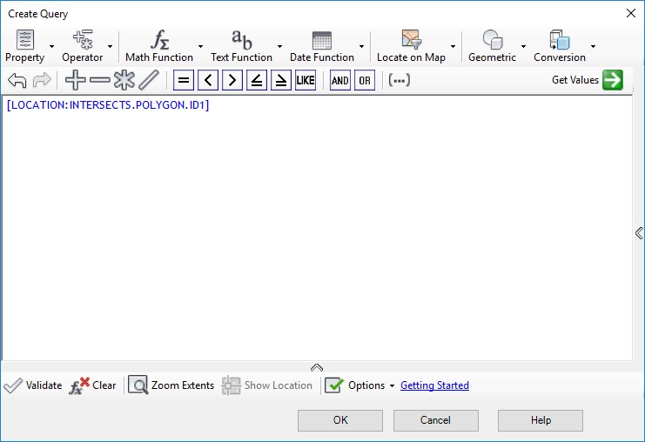This screenshot has width=645, height=442.
Task: Click the Math Function icon
Action: click(159, 39)
